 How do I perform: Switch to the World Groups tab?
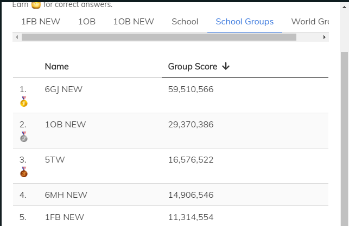point(310,22)
